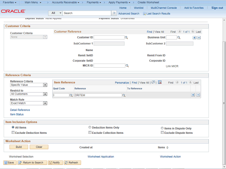The image size is (226, 169).
Task: Click the Business Unit lookup magnifier icon
Action: pyautogui.click(x=179, y=37)
